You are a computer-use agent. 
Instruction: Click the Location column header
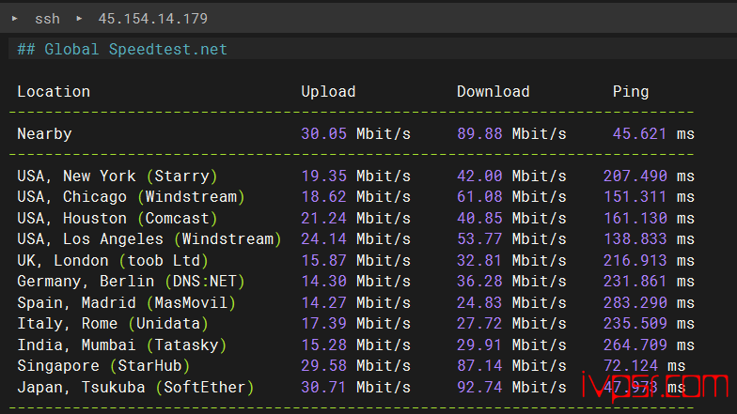click(x=54, y=91)
